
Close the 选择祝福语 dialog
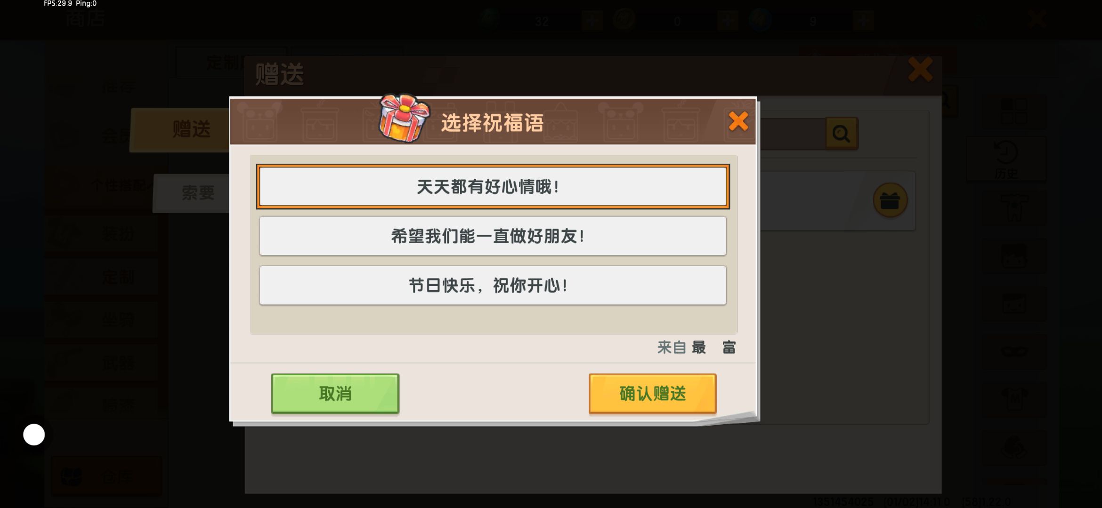click(x=738, y=121)
